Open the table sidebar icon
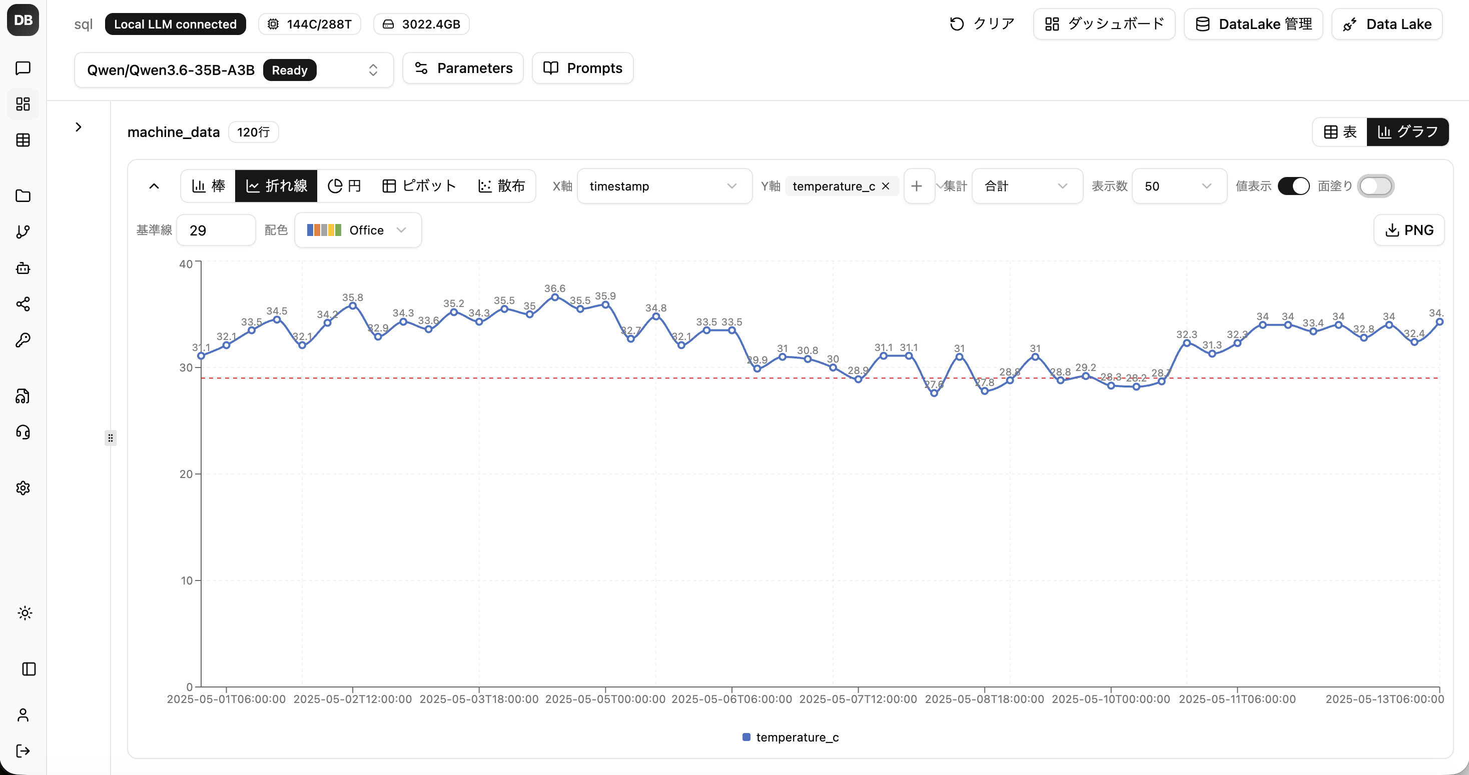This screenshot has width=1469, height=775. (23, 139)
